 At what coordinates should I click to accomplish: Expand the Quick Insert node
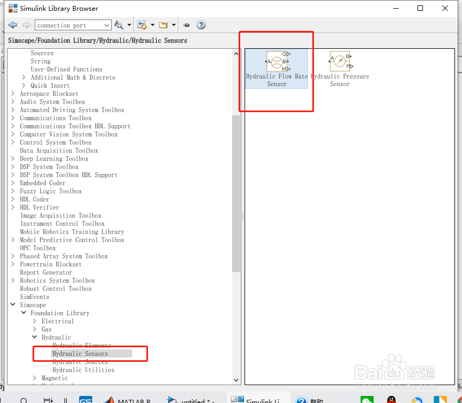coord(24,86)
